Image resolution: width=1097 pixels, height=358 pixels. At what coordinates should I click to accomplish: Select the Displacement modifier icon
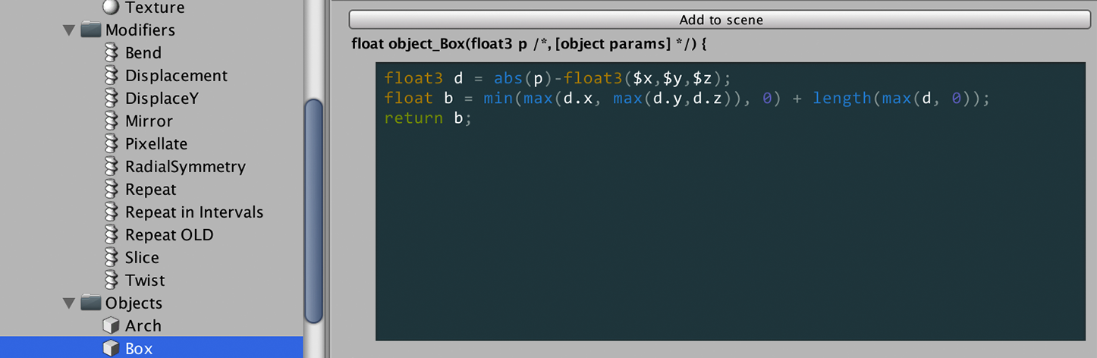coord(112,76)
